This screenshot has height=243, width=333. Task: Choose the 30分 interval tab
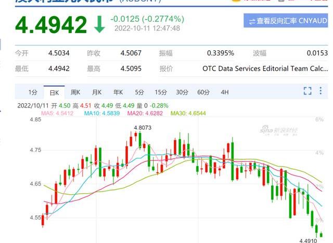(x=182, y=92)
